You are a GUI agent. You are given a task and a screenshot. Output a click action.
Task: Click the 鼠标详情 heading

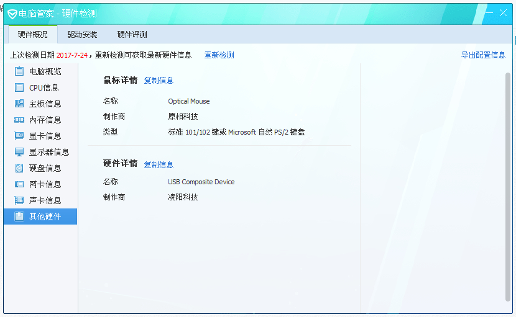(x=121, y=80)
